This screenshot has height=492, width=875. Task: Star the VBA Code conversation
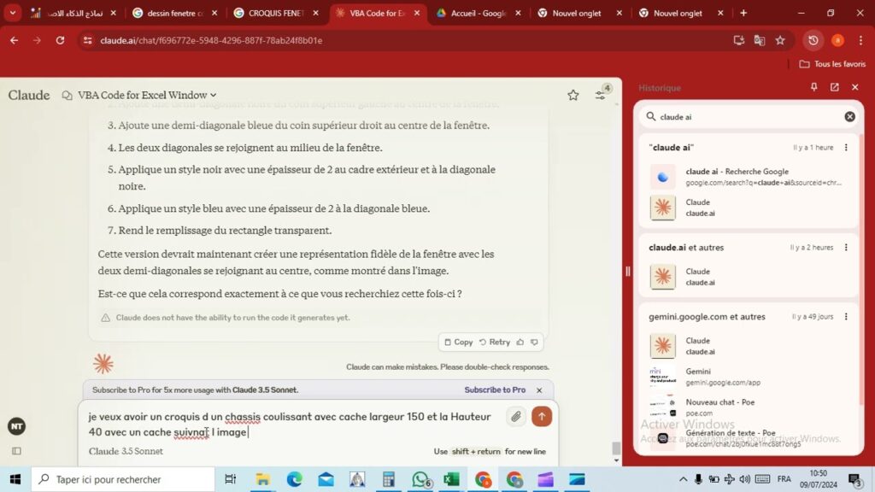click(573, 96)
